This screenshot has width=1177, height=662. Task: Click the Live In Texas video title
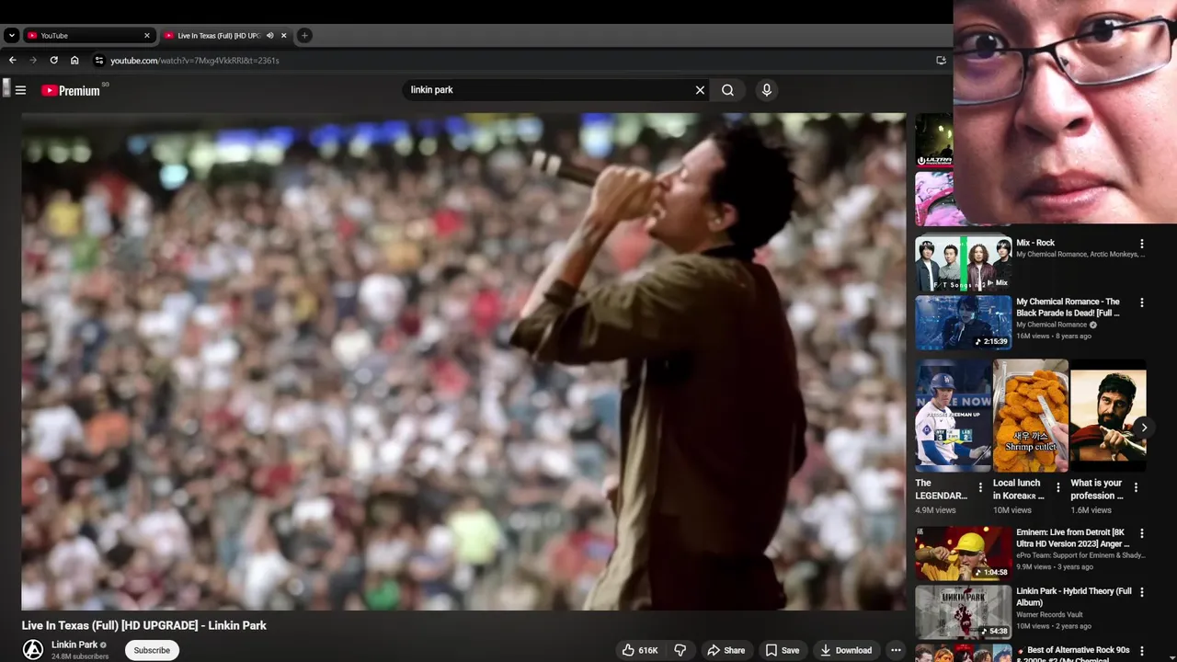[144, 625]
